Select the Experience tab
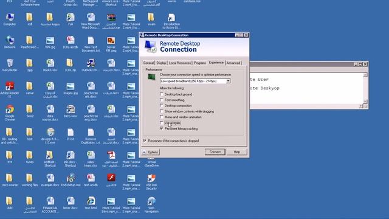 click(216, 63)
